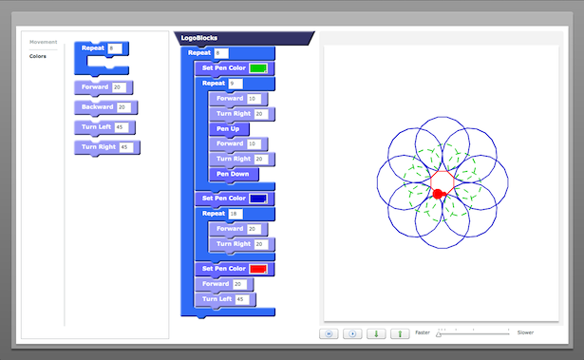Select the Pen Up block
The height and width of the screenshot is (360, 584).
click(x=229, y=129)
